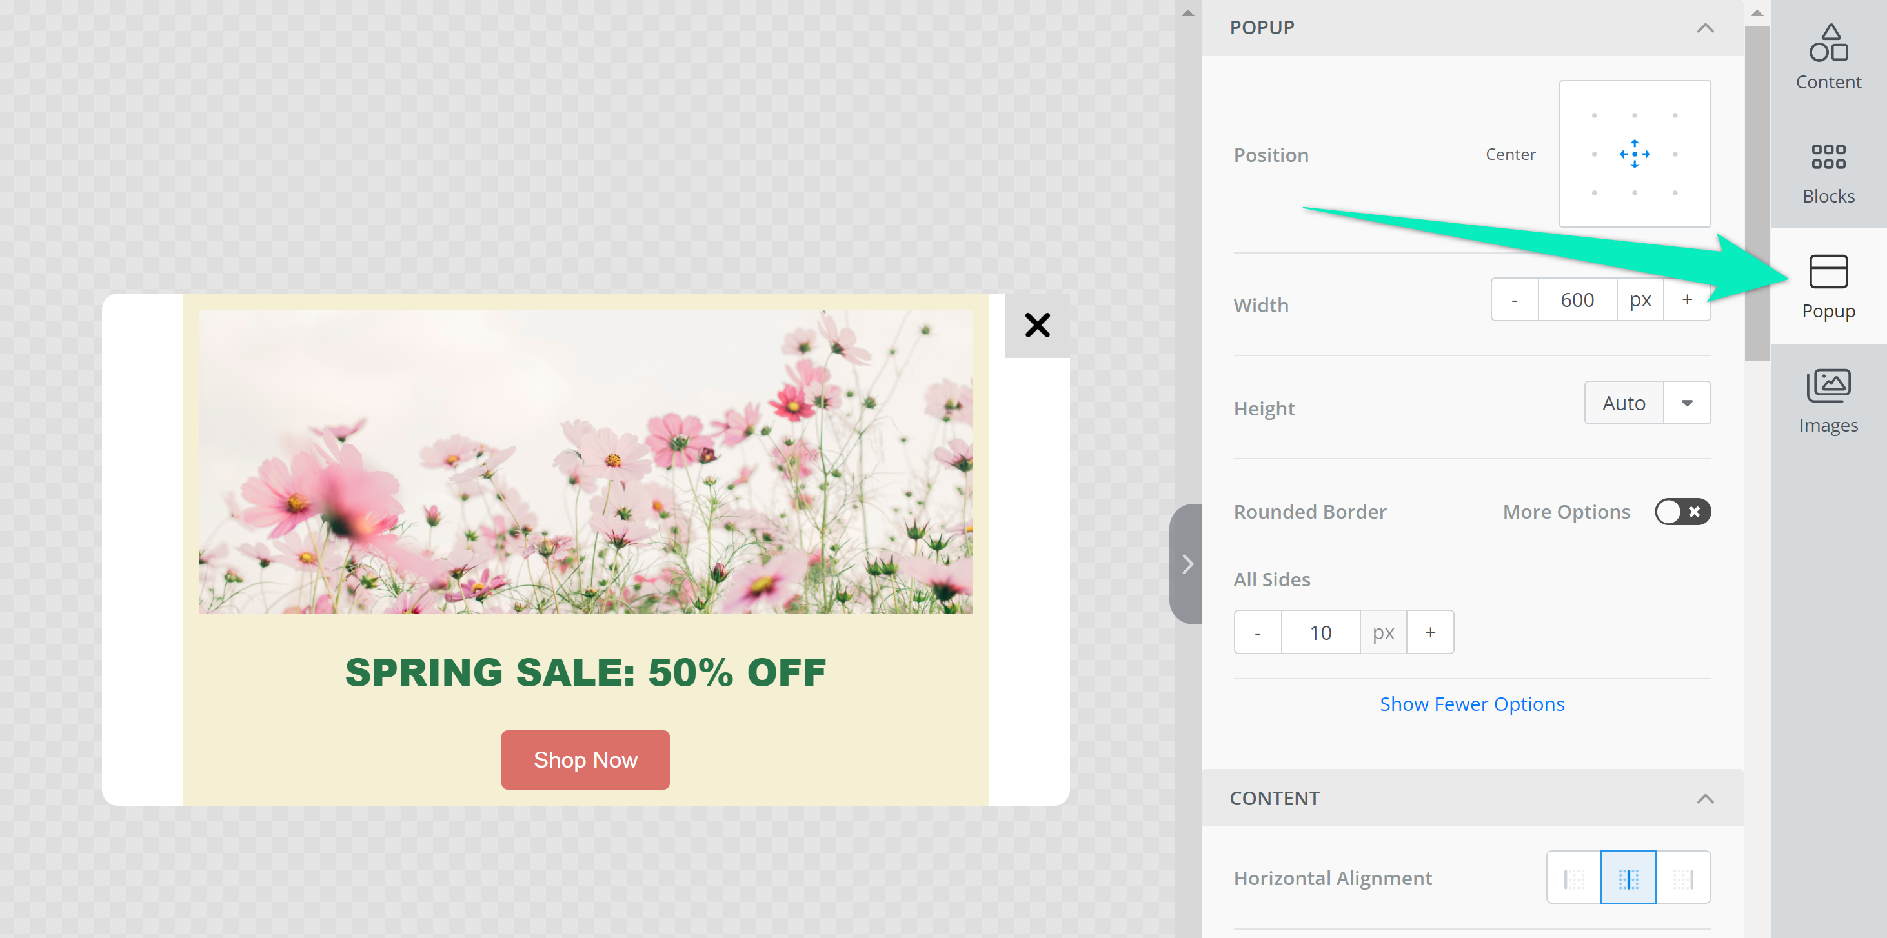1887x938 pixels.
Task: Close the popup with X icon
Action: [x=1036, y=325]
